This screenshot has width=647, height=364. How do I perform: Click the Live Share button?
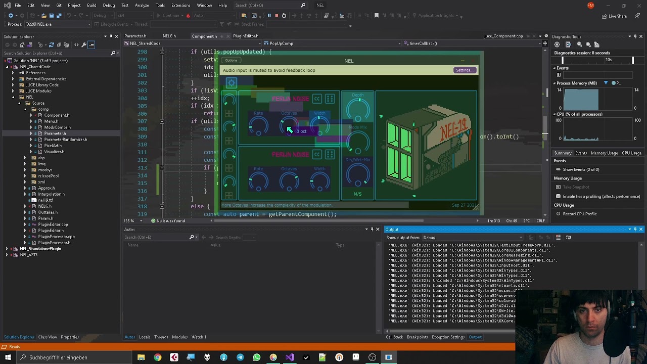[614, 16]
